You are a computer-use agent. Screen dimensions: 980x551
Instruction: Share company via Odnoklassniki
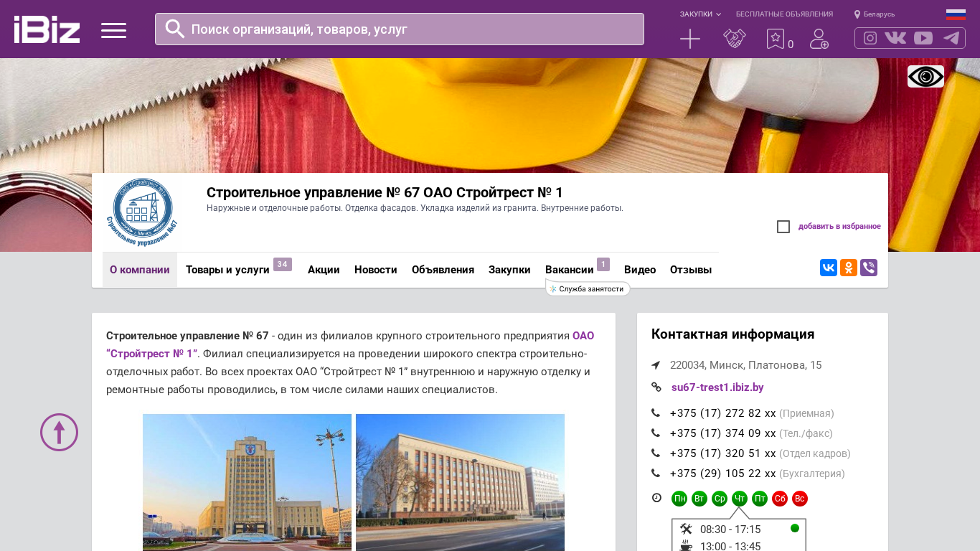(849, 268)
